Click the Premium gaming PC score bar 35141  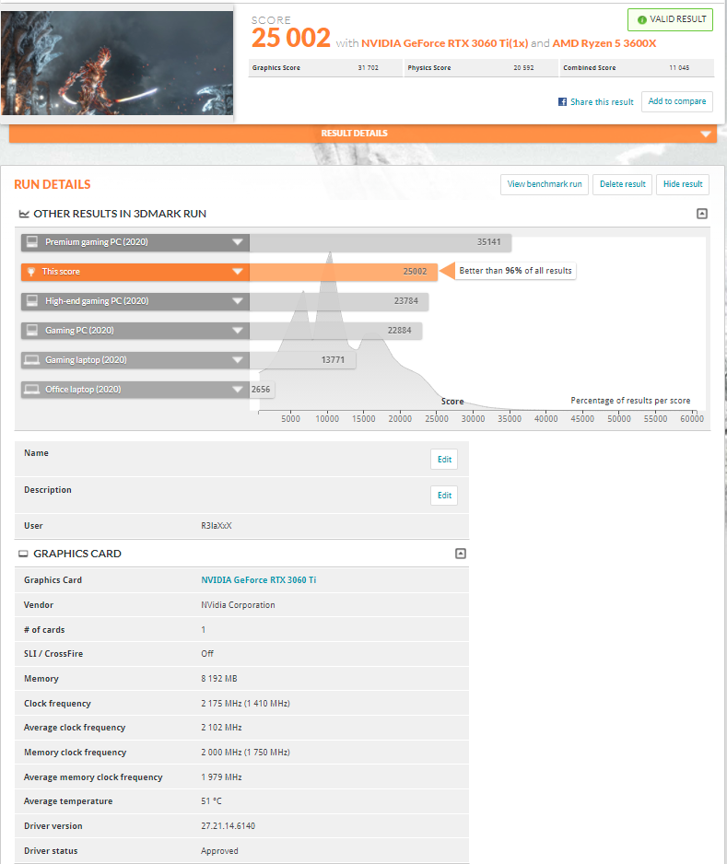point(381,242)
